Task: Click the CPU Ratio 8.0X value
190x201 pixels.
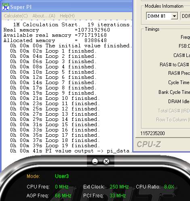Action: [169, 187]
